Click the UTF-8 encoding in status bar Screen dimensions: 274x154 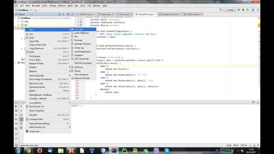pyautogui.click(x=244, y=145)
